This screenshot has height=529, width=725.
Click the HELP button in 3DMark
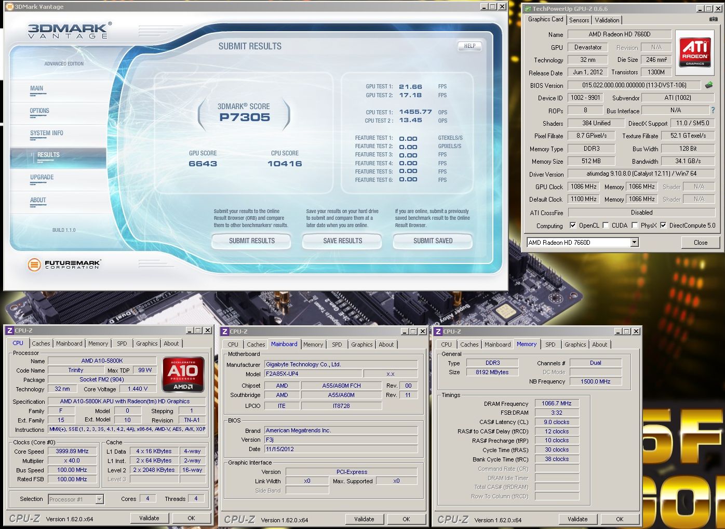point(469,46)
